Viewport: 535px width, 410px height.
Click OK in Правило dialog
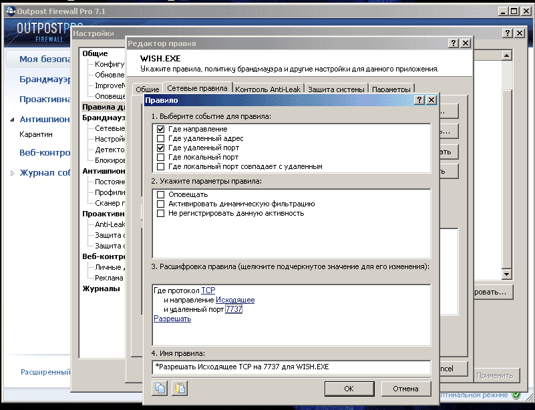349,389
